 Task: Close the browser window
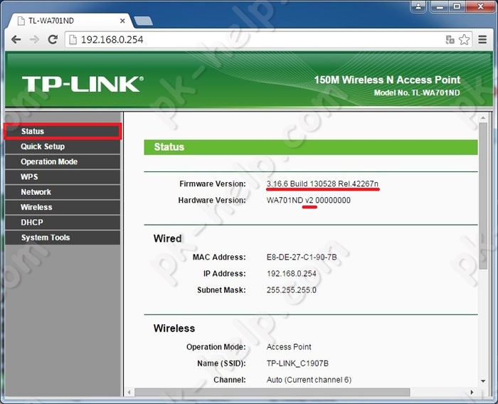(480, 6)
